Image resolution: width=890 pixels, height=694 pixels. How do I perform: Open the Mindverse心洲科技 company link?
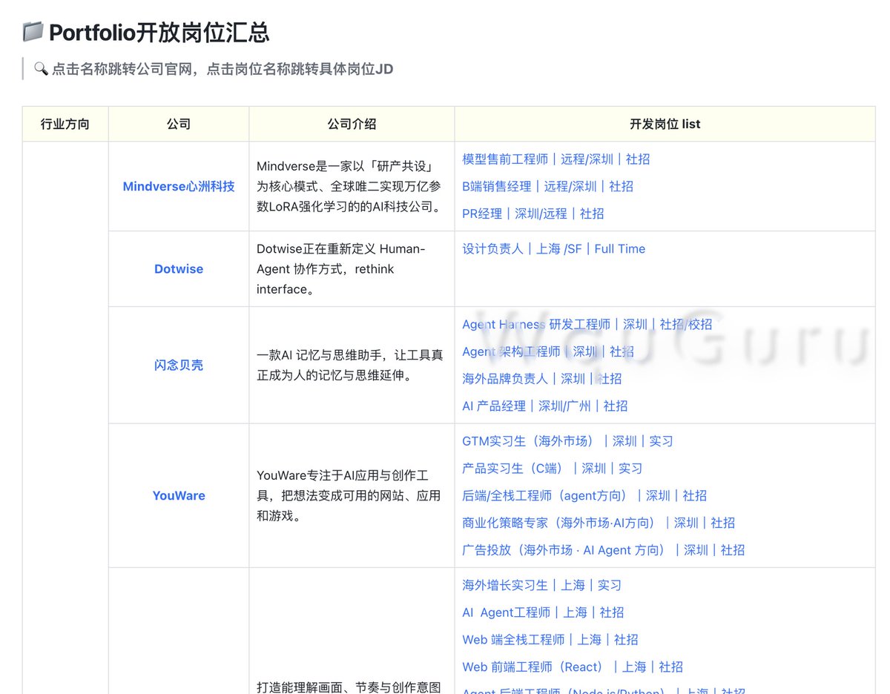click(179, 186)
